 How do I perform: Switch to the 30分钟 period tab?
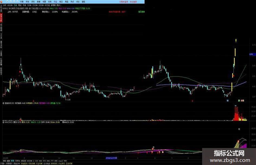click(41, 5)
